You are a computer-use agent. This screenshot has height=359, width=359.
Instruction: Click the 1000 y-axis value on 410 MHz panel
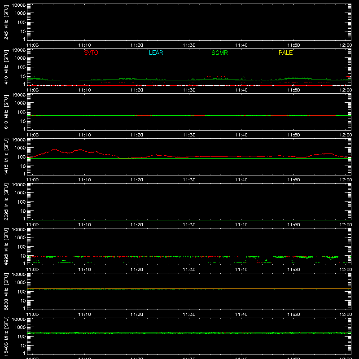click(20, 58)
